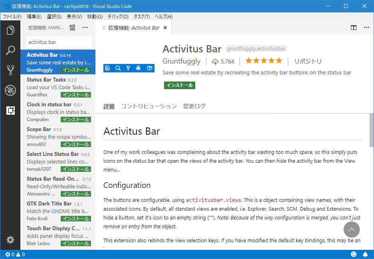Click the five-star rating
Viewport: 374px width, 259px height.
264,61
